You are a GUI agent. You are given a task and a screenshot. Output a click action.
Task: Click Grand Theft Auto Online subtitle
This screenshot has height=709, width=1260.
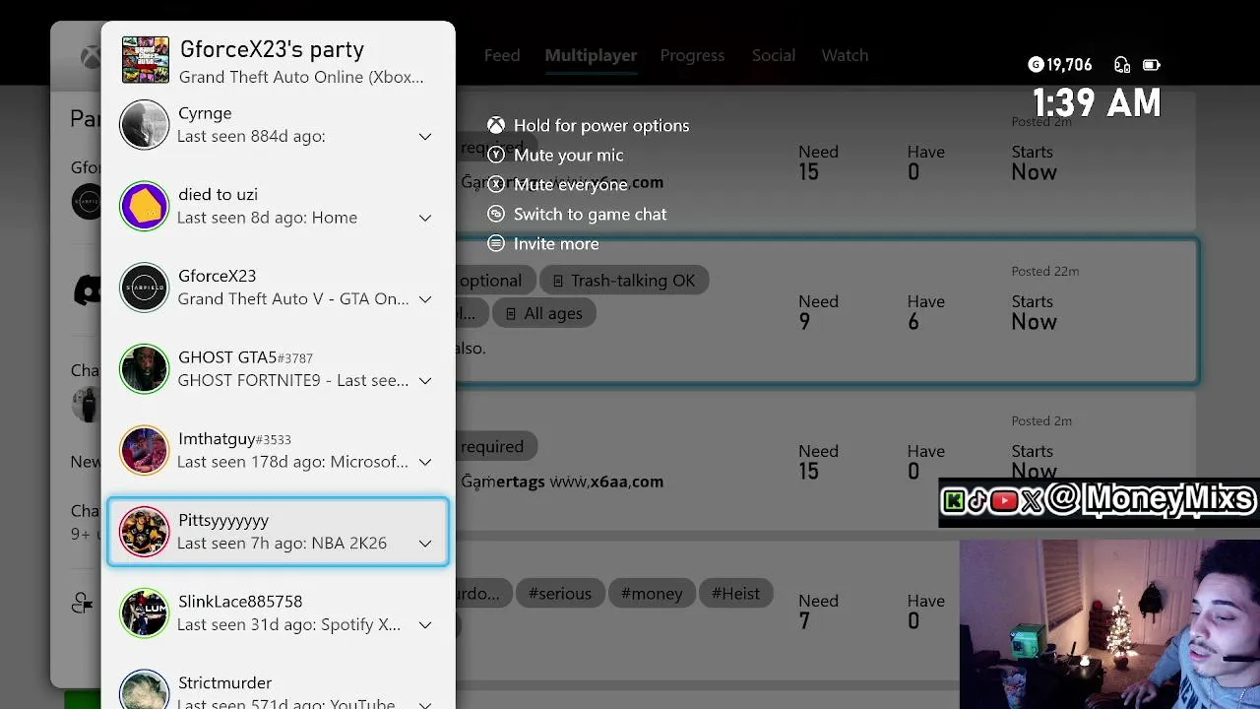click(301, 77)
